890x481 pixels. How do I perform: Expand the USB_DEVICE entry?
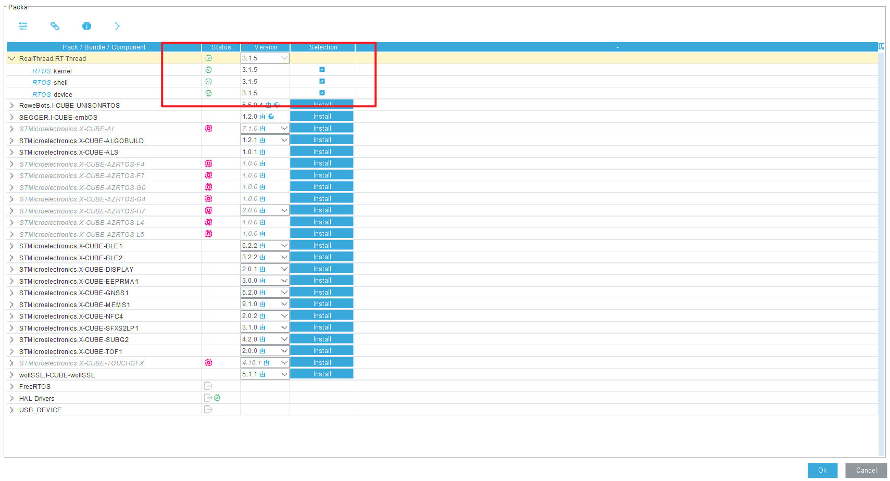(11, 410)
